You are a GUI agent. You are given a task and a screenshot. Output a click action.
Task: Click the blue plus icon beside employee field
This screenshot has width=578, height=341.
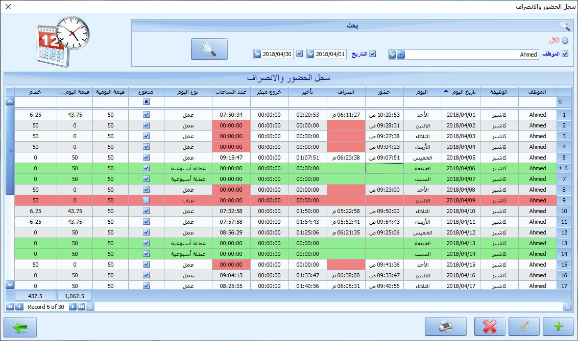[x=401, y=54]
